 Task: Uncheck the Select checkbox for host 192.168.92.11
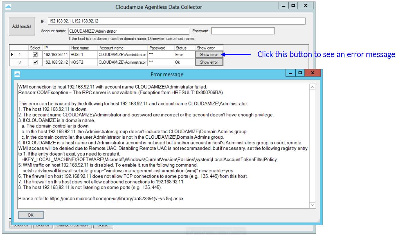pos(35,55)
